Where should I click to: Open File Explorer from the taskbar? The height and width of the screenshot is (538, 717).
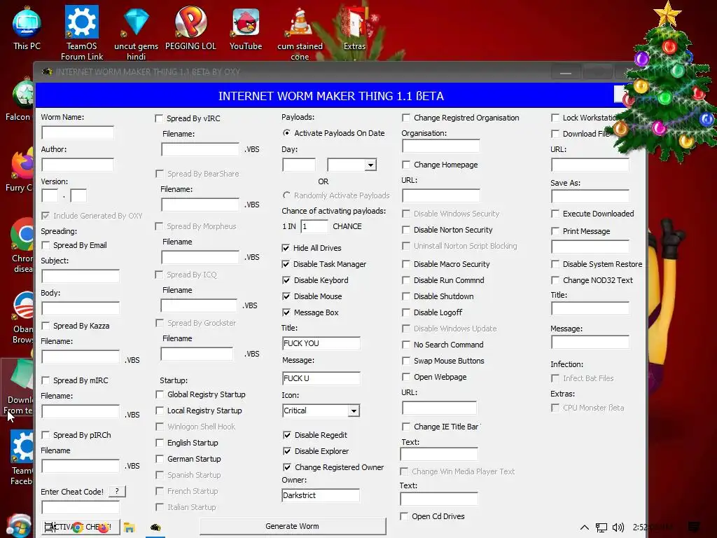tap(129, 527)
